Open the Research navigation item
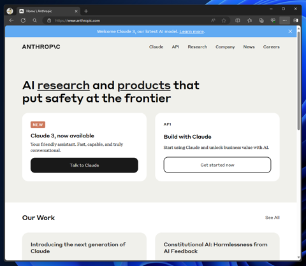306x266 pixels. pos(198,47)
